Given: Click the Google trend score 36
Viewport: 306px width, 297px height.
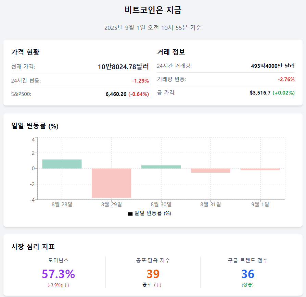Looking at the screenshot, I should (x=248, y=274).
